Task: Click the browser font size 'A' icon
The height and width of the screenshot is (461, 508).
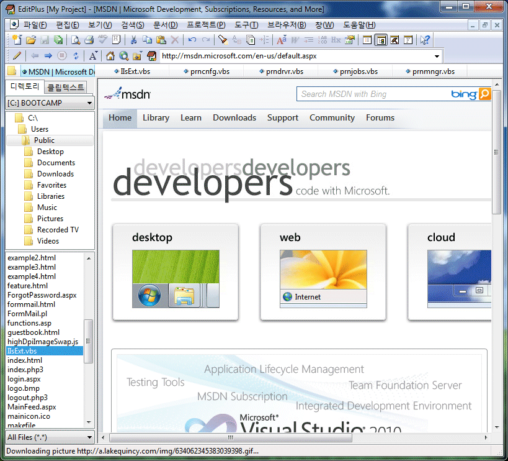Action: point(93,56)
